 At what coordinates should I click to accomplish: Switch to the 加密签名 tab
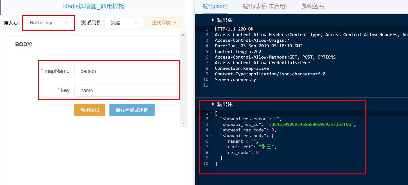(313, 6)
